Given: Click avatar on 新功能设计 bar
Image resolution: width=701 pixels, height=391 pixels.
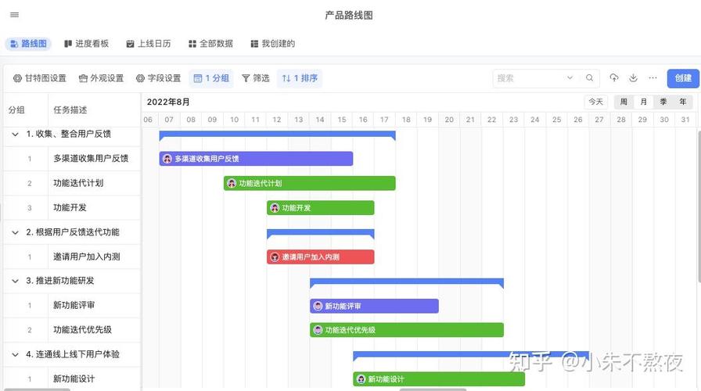Looking at the screenshot, I should click(x=361, y=379).
